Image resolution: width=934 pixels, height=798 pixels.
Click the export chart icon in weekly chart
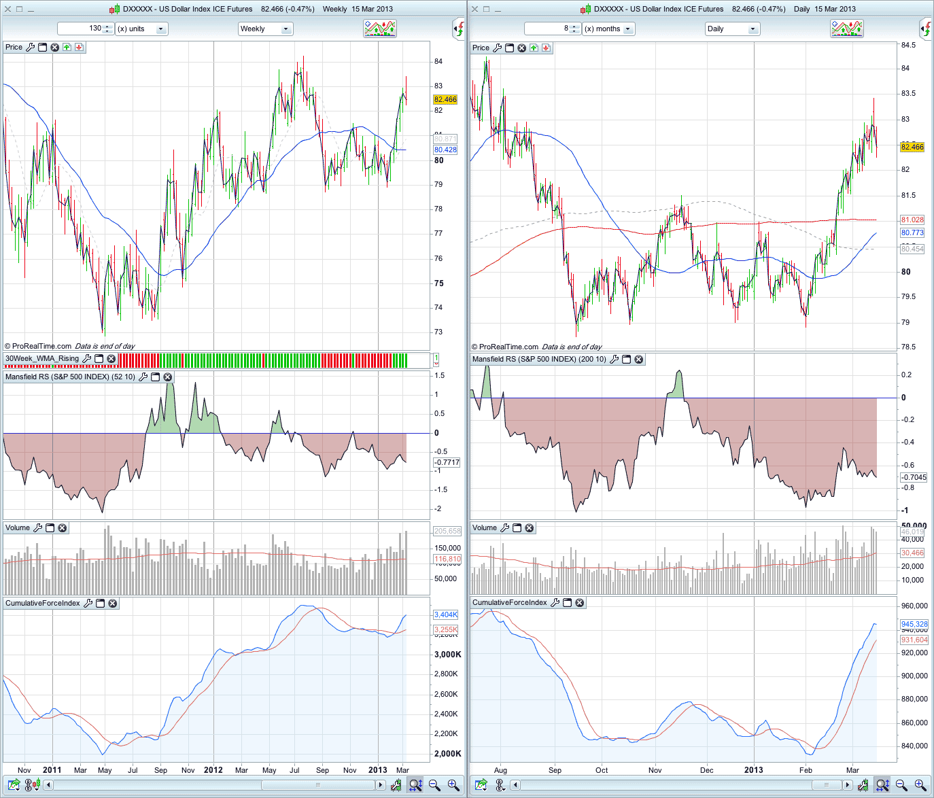tap(14, 785)
